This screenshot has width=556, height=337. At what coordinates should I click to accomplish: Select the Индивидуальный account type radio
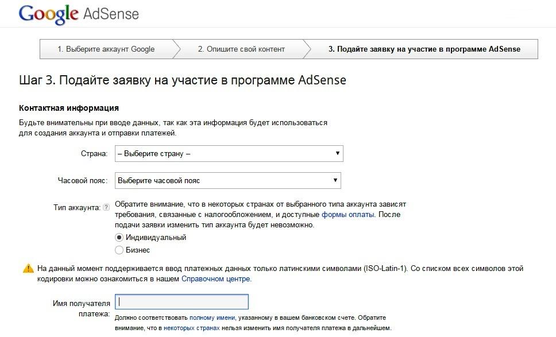(119, 237)
